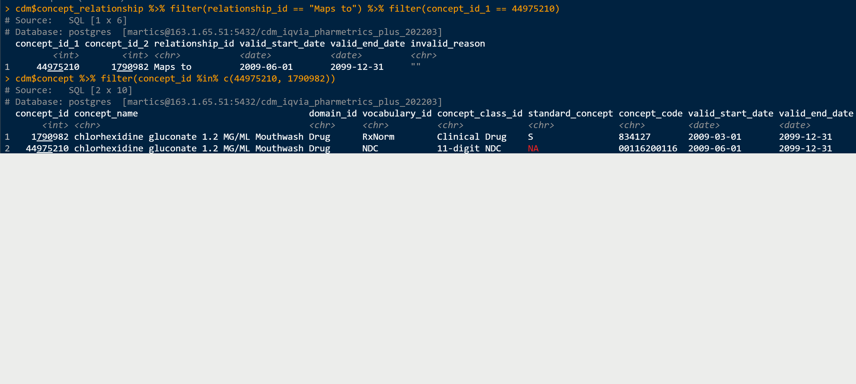Click the concept code 00116200116
The width and height of the screenshot is (856, 384).
(648, 148)
